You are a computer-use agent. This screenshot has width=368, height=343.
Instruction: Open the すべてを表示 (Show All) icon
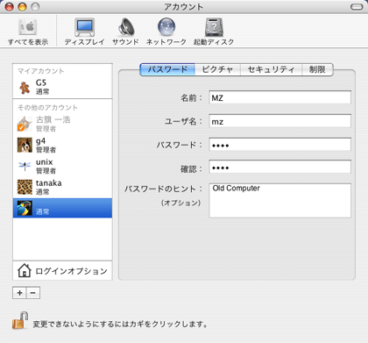28,32
